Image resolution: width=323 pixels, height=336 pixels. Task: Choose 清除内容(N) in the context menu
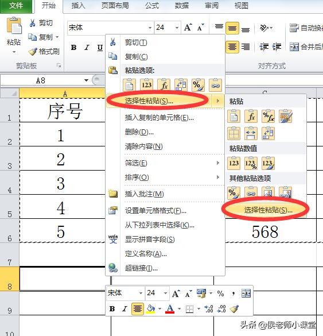(x=165, y=146)
